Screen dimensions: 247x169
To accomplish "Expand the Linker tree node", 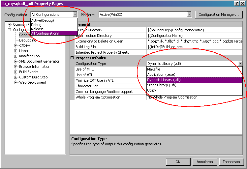I will click(15, 51).
